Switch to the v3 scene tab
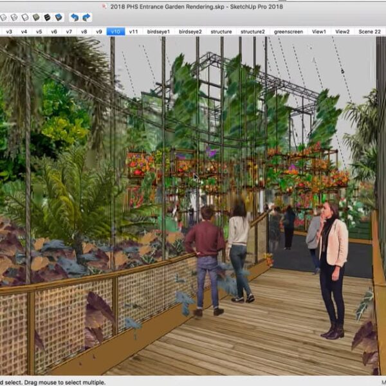 click(9, 31)
